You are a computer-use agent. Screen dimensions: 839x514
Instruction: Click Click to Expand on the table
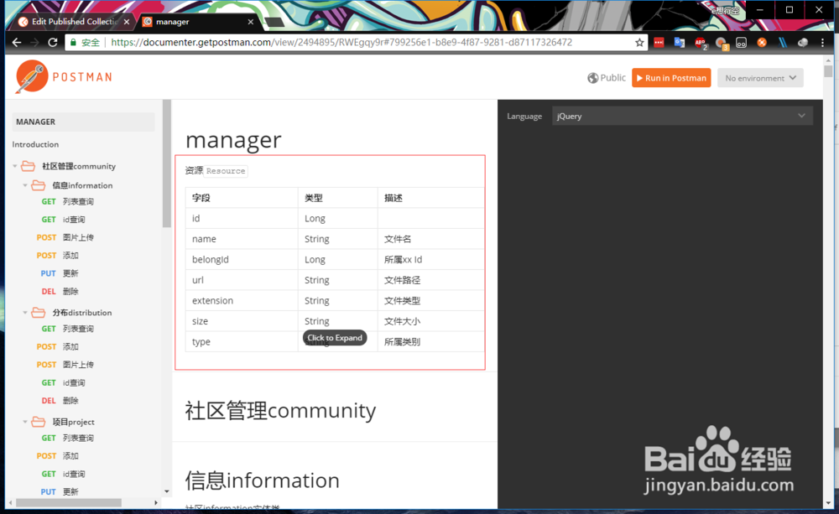[335, 337]
